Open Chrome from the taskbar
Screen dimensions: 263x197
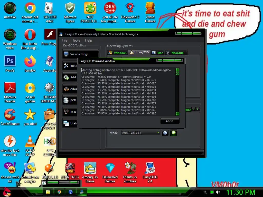pyautogui.click(x=59, y=192)
